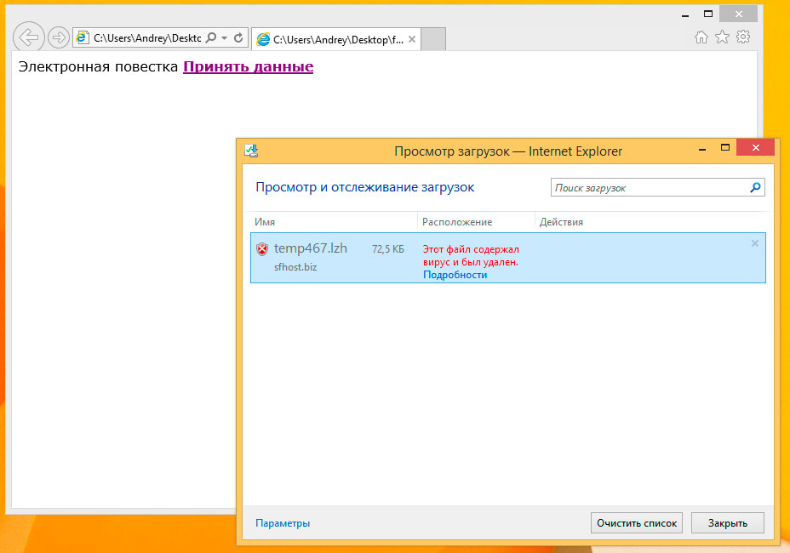Close the downloads viewer window via red X
Screen dimensions: 790x553
755,147
